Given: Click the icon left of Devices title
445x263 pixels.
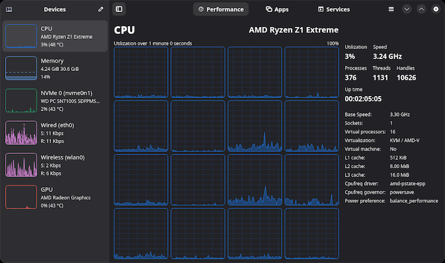Looking at the screenshot, I should (x=8, y=9).
